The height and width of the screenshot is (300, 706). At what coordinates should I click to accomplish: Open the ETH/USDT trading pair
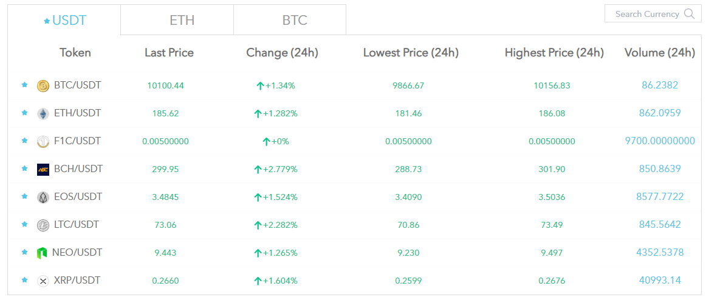[x=77, y=113]
